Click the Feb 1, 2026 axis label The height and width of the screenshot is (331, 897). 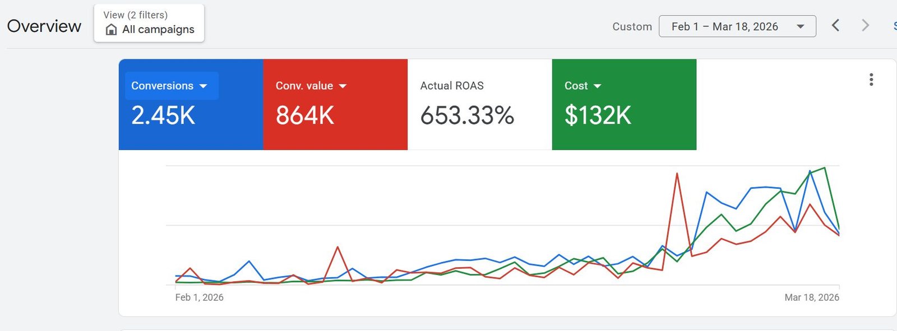click(x=199, y=297)
